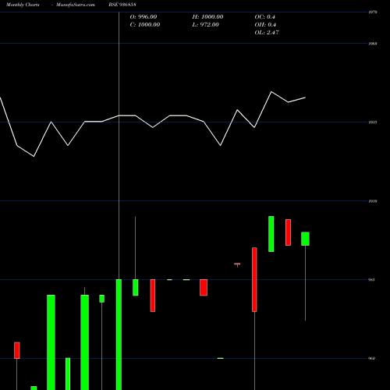Select the close value C: 1000.00
Screen dimensions: 390x390
coord(145,25)
